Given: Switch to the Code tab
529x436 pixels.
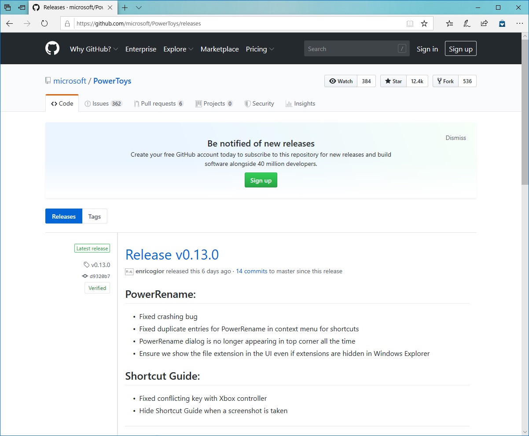Looking at the screenshot, I should point(62,103).
